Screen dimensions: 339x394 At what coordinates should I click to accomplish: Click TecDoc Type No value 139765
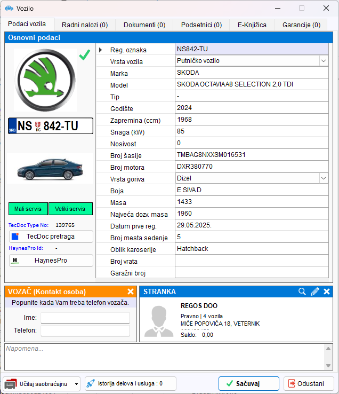pos(65,225)
